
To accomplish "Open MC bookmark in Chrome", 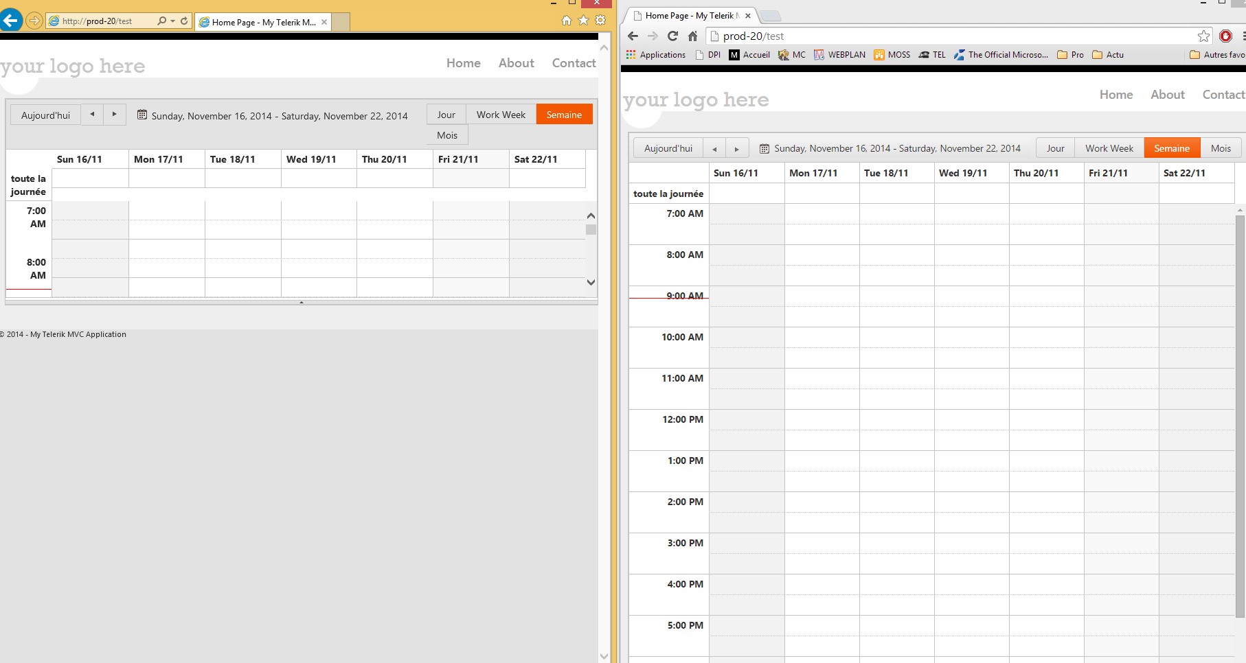I will point(792,55).
